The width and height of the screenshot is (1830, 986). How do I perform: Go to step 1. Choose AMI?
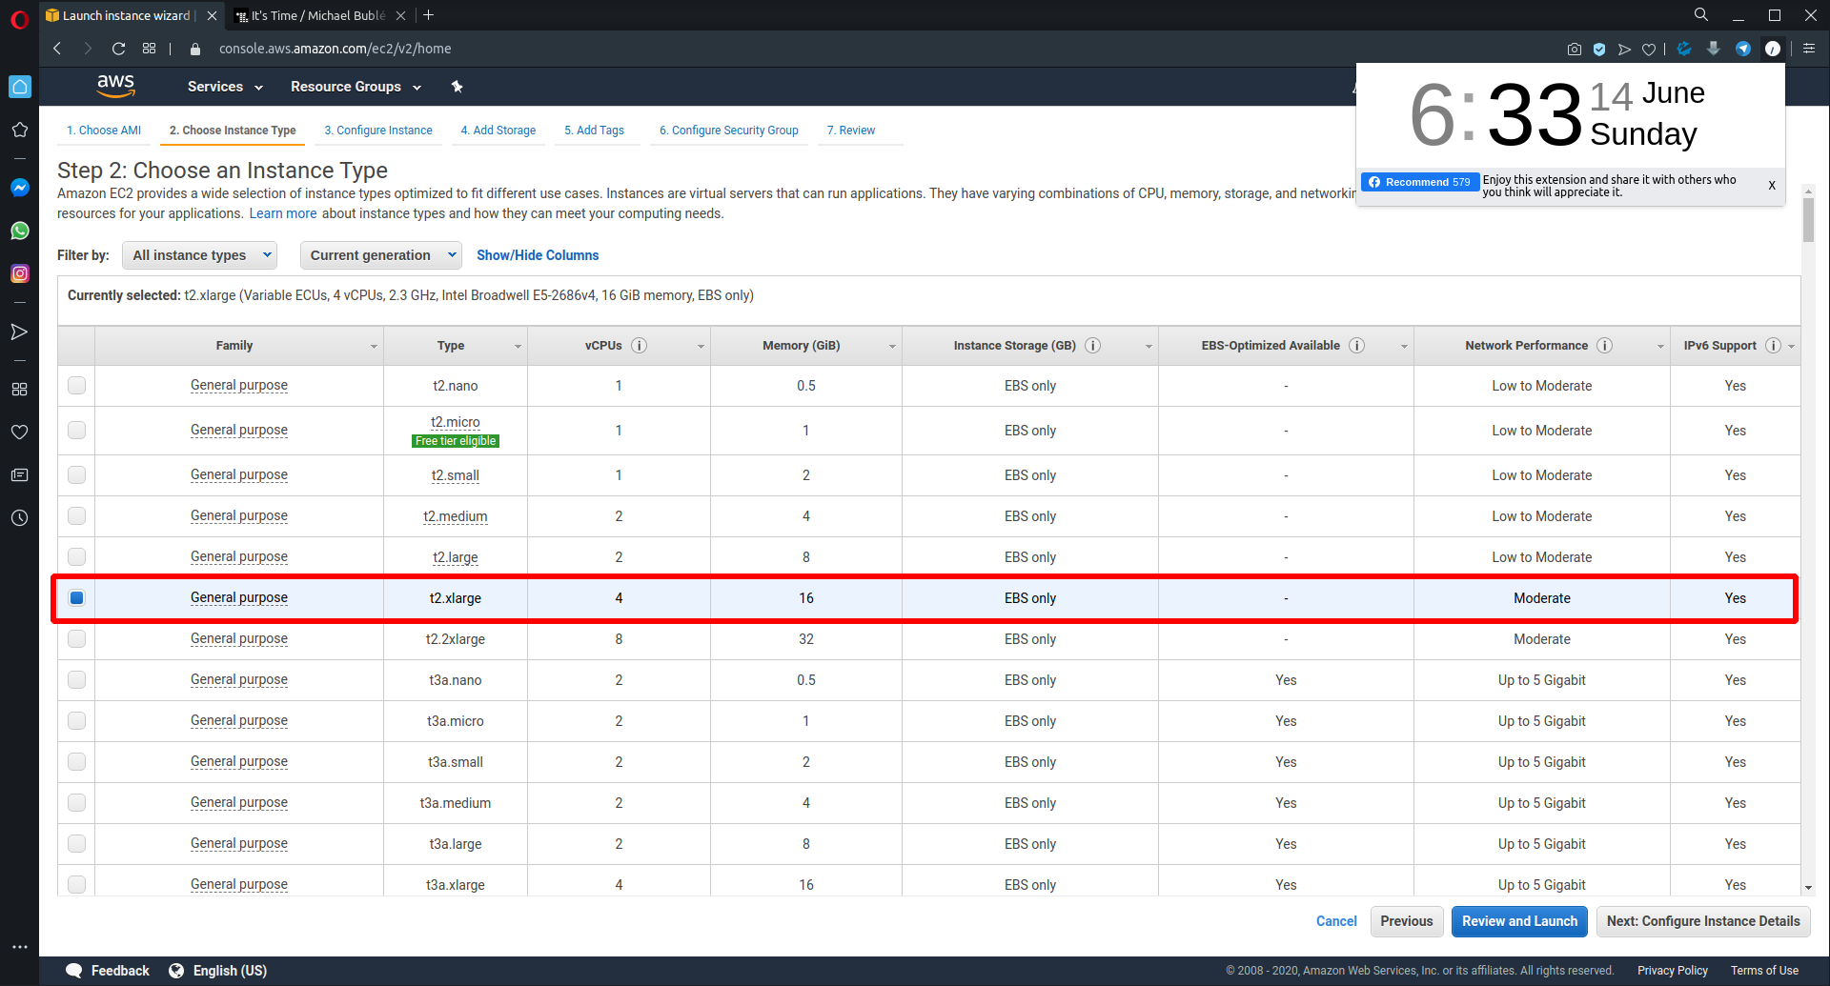tap(104, 131)
